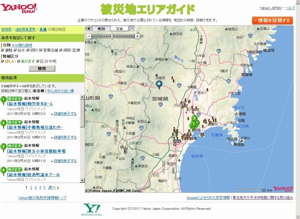The height and width of the screenshot is (219, 300).
Task: Click the 仙台 city label on map
Action: coord(177,141)
